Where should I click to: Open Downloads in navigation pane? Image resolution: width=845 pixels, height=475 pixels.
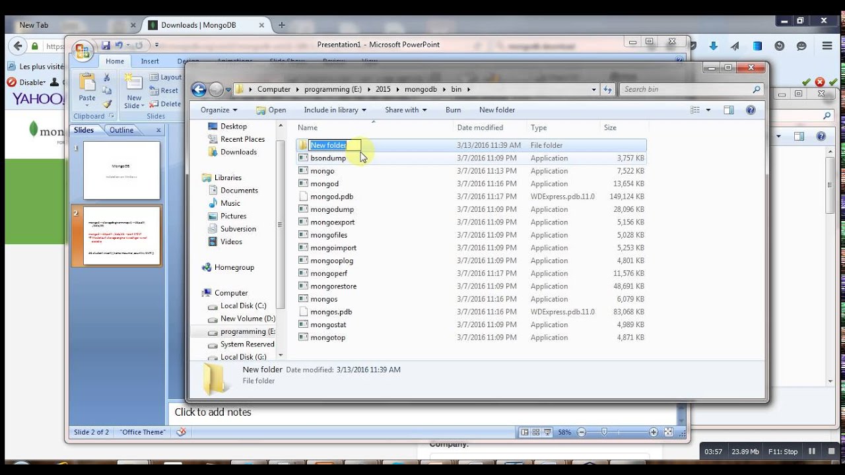238,152
